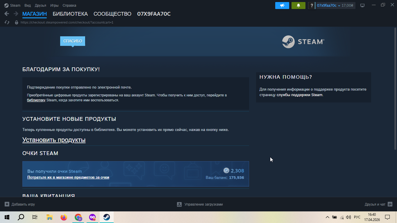Click the НУЖНА ПОМОЩЬ? heading

pyautogui.click(x=286, y=77)
